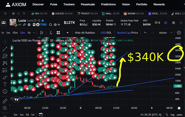Toggle percent scale mode
Image resolution: width=185 pixels, height=117 pixels.
[167, 115]
